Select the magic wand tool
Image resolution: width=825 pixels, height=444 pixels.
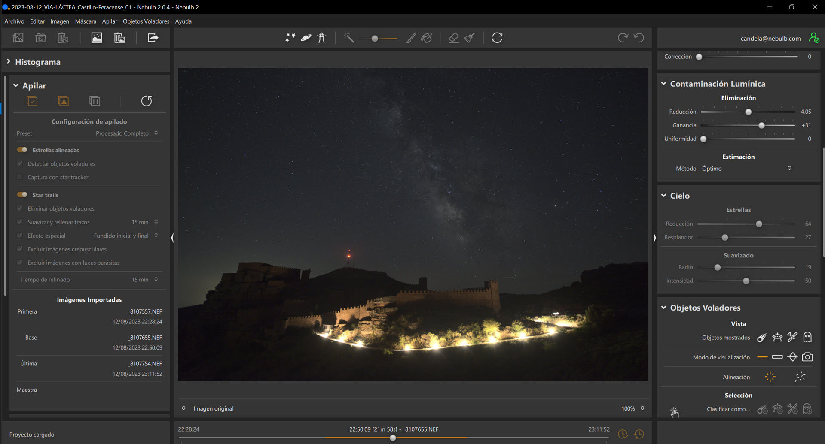348,38
